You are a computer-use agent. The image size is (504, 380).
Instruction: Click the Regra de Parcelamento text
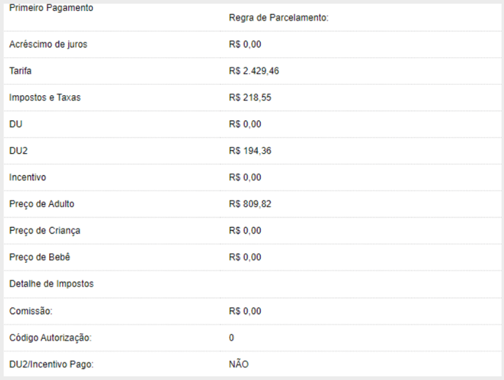click(x=278, y=18)
